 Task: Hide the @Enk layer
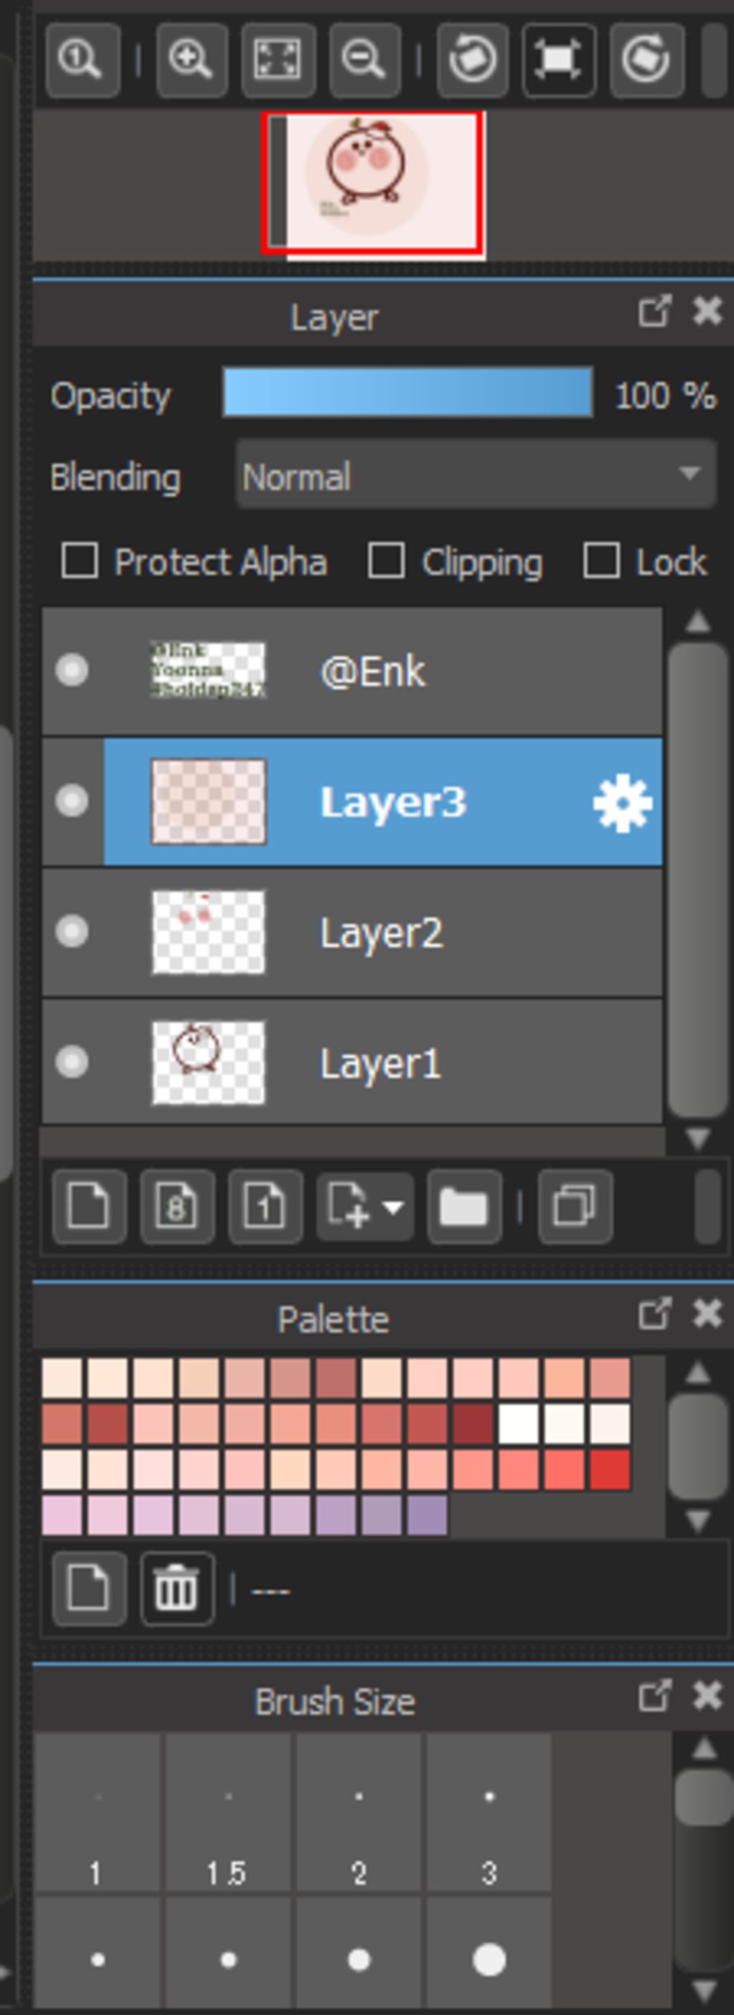click(72, 670)
